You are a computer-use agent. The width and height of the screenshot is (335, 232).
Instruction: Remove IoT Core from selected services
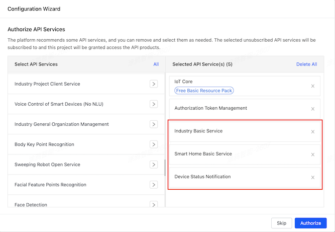point(312,86)
